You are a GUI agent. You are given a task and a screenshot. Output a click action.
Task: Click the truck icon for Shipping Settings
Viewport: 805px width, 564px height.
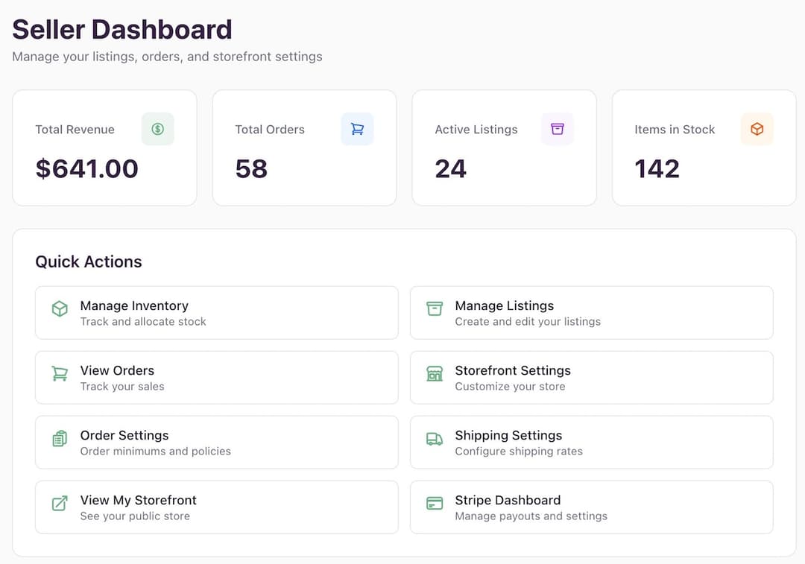tap(435, 437)
